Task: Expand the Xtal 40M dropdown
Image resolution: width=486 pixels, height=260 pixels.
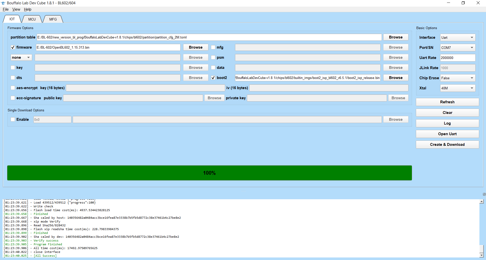Action: coord(458,88)
